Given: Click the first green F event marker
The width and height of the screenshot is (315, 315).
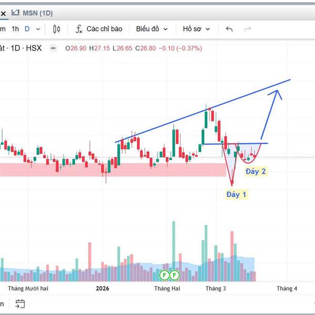Looking at the screenshot, I should (164, 275).
